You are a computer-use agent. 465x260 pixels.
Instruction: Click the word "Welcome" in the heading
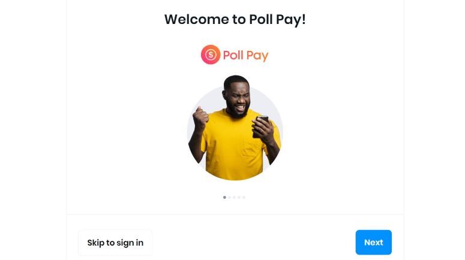tap(197, 20)
